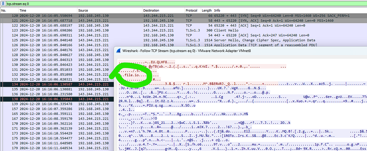Screen dimensions: 367x151
Task: Select highlighted packet 134 row
Action: click(56, 84)
